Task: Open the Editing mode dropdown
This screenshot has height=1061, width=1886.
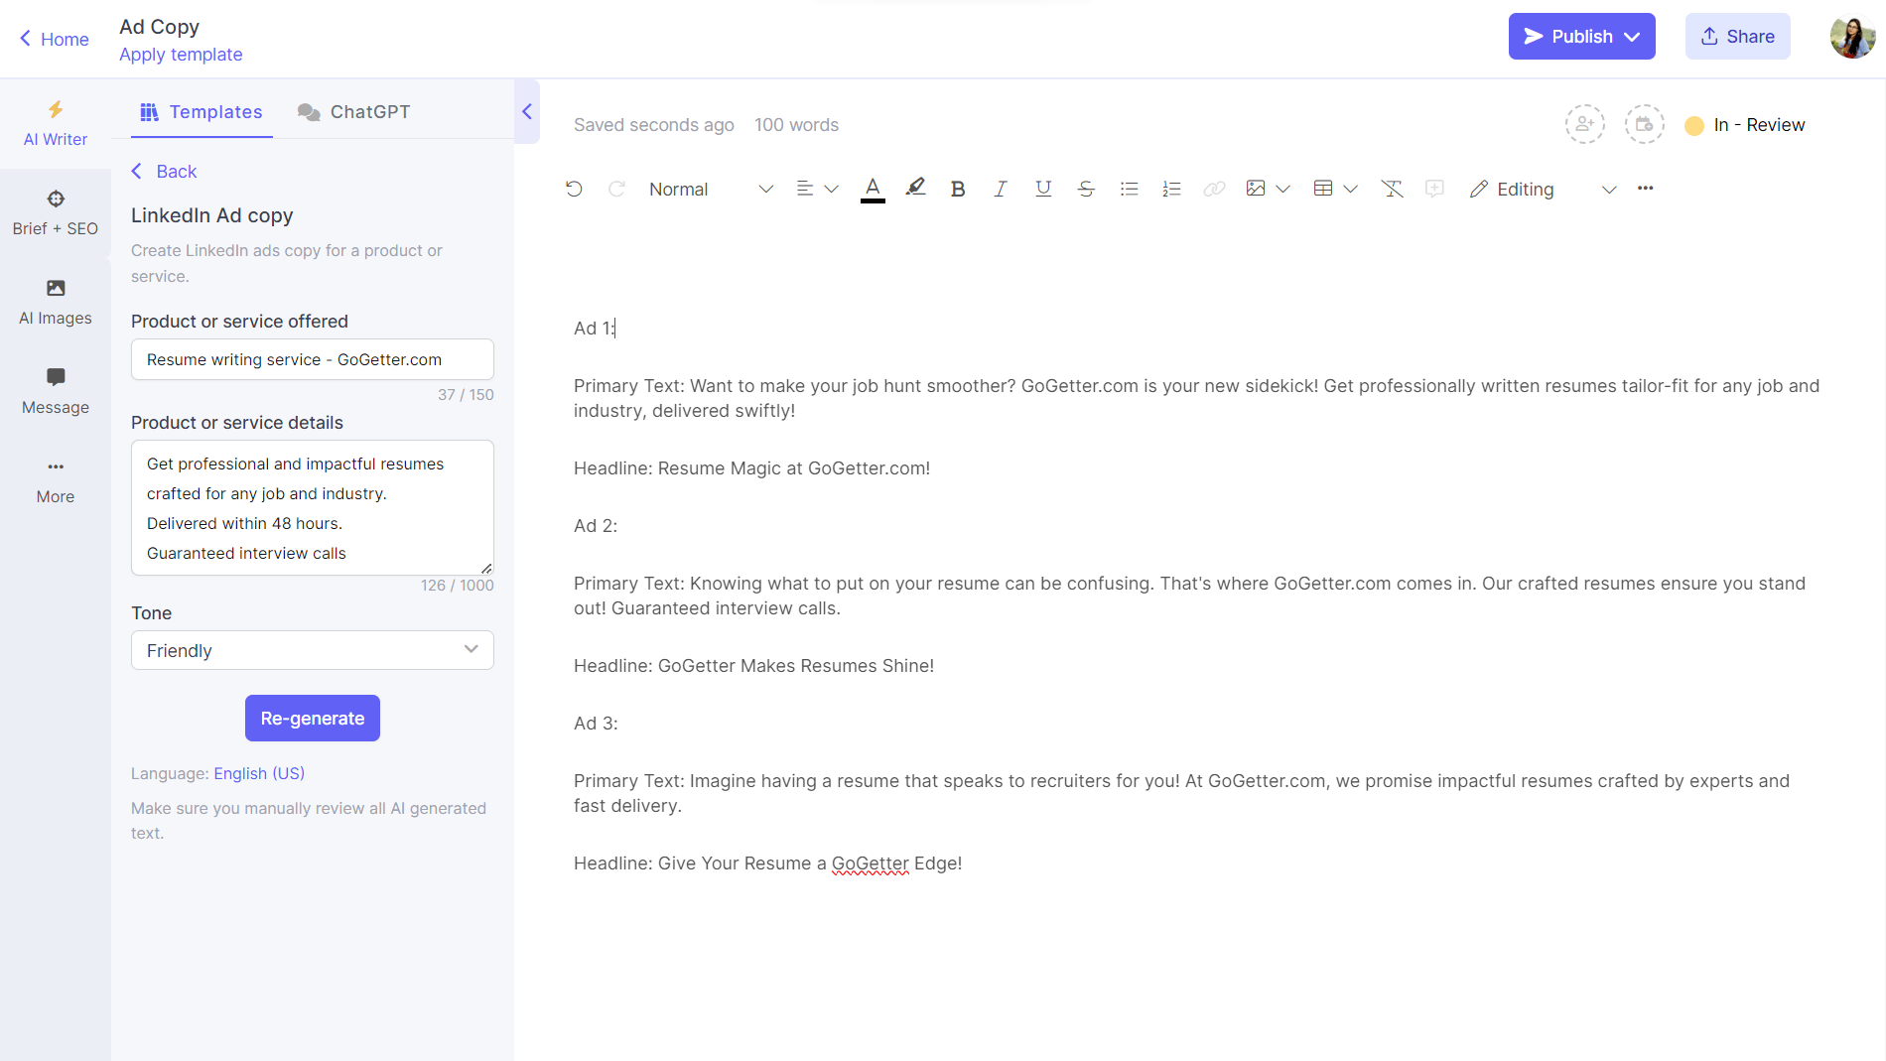Action: click(1544, 189)
